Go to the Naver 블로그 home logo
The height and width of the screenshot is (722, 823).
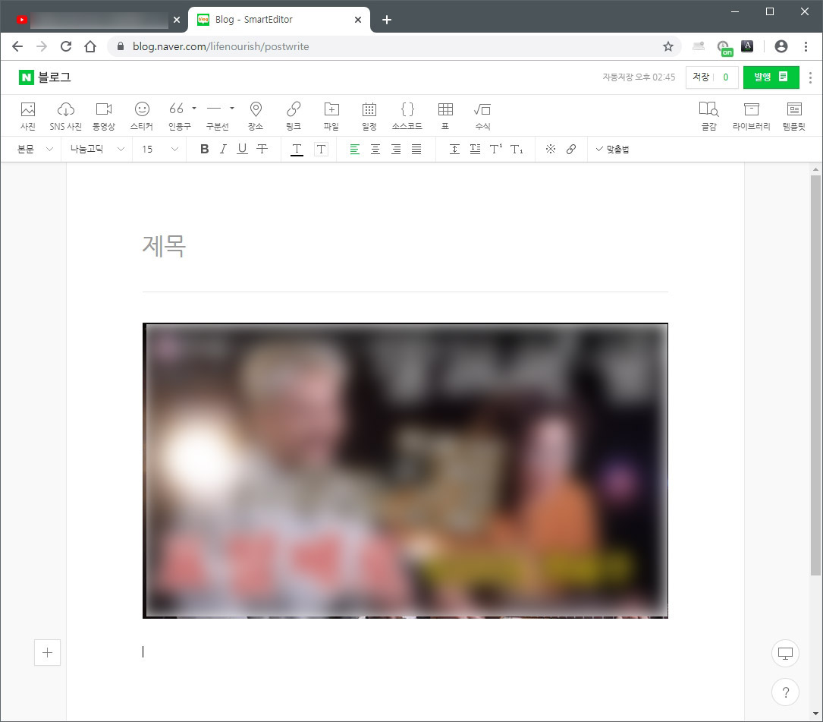point(45,77)
